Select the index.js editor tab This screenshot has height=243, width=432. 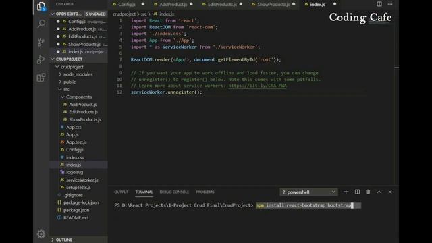(x=317, y=5)
